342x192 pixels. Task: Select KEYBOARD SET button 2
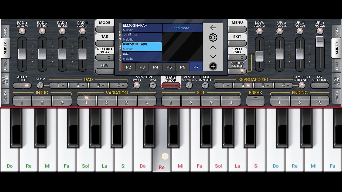[244, 85]
